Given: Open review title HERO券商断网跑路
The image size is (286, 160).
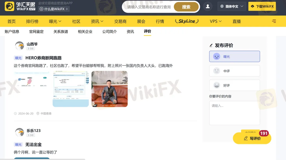Looking at the screenshot, I should pyautogui.click(x=43, y=58).
